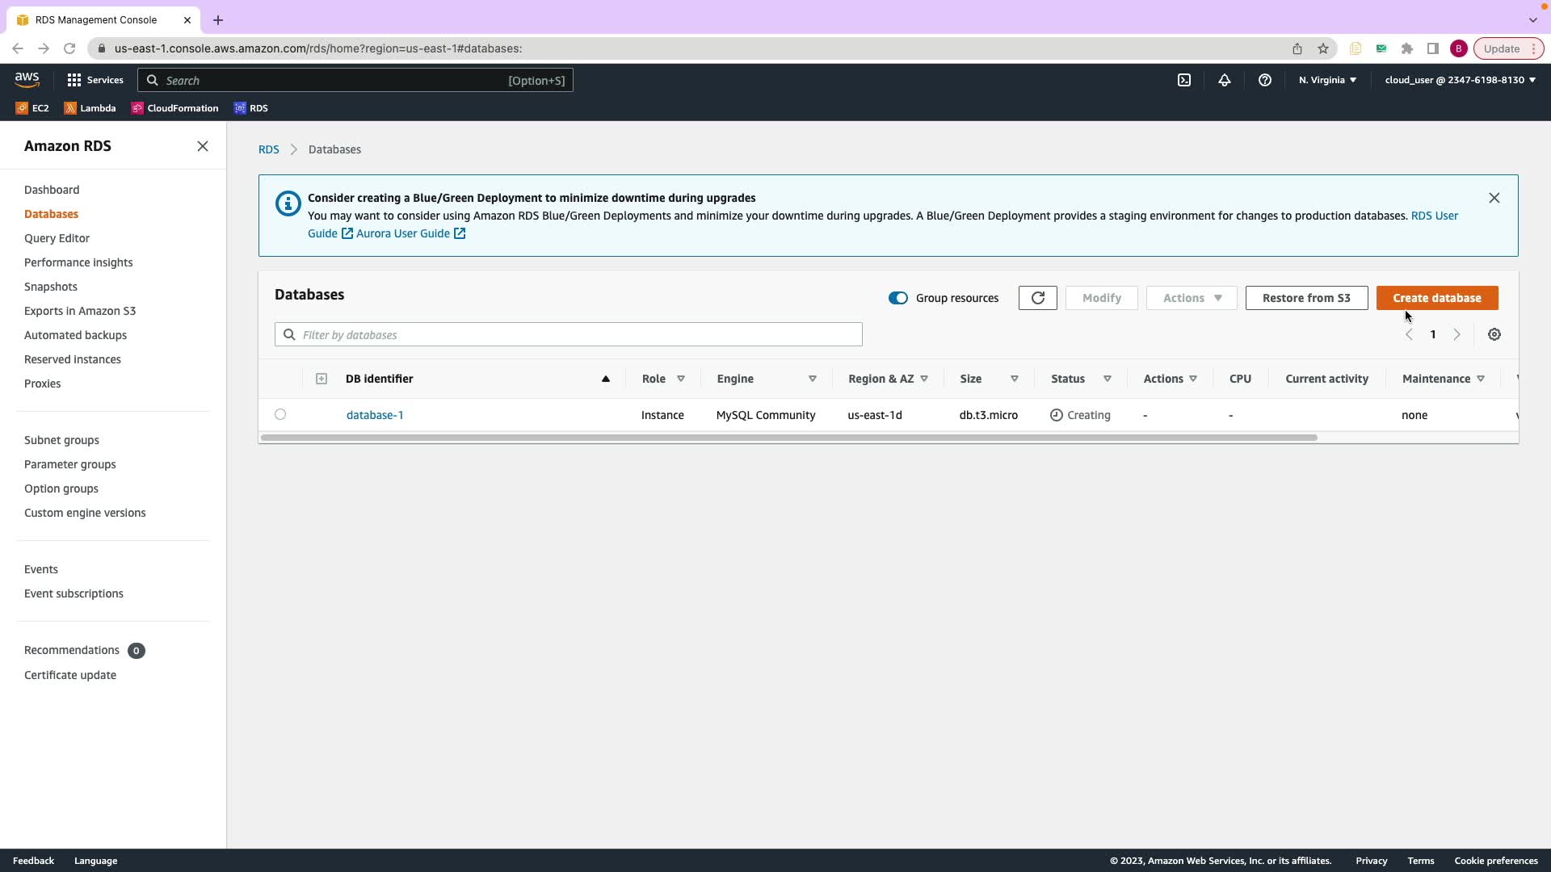Image resolution: width=1551 pixels, height=872 pixels.
Task: Open the notifications bell icon
Action: (1225, 80)
